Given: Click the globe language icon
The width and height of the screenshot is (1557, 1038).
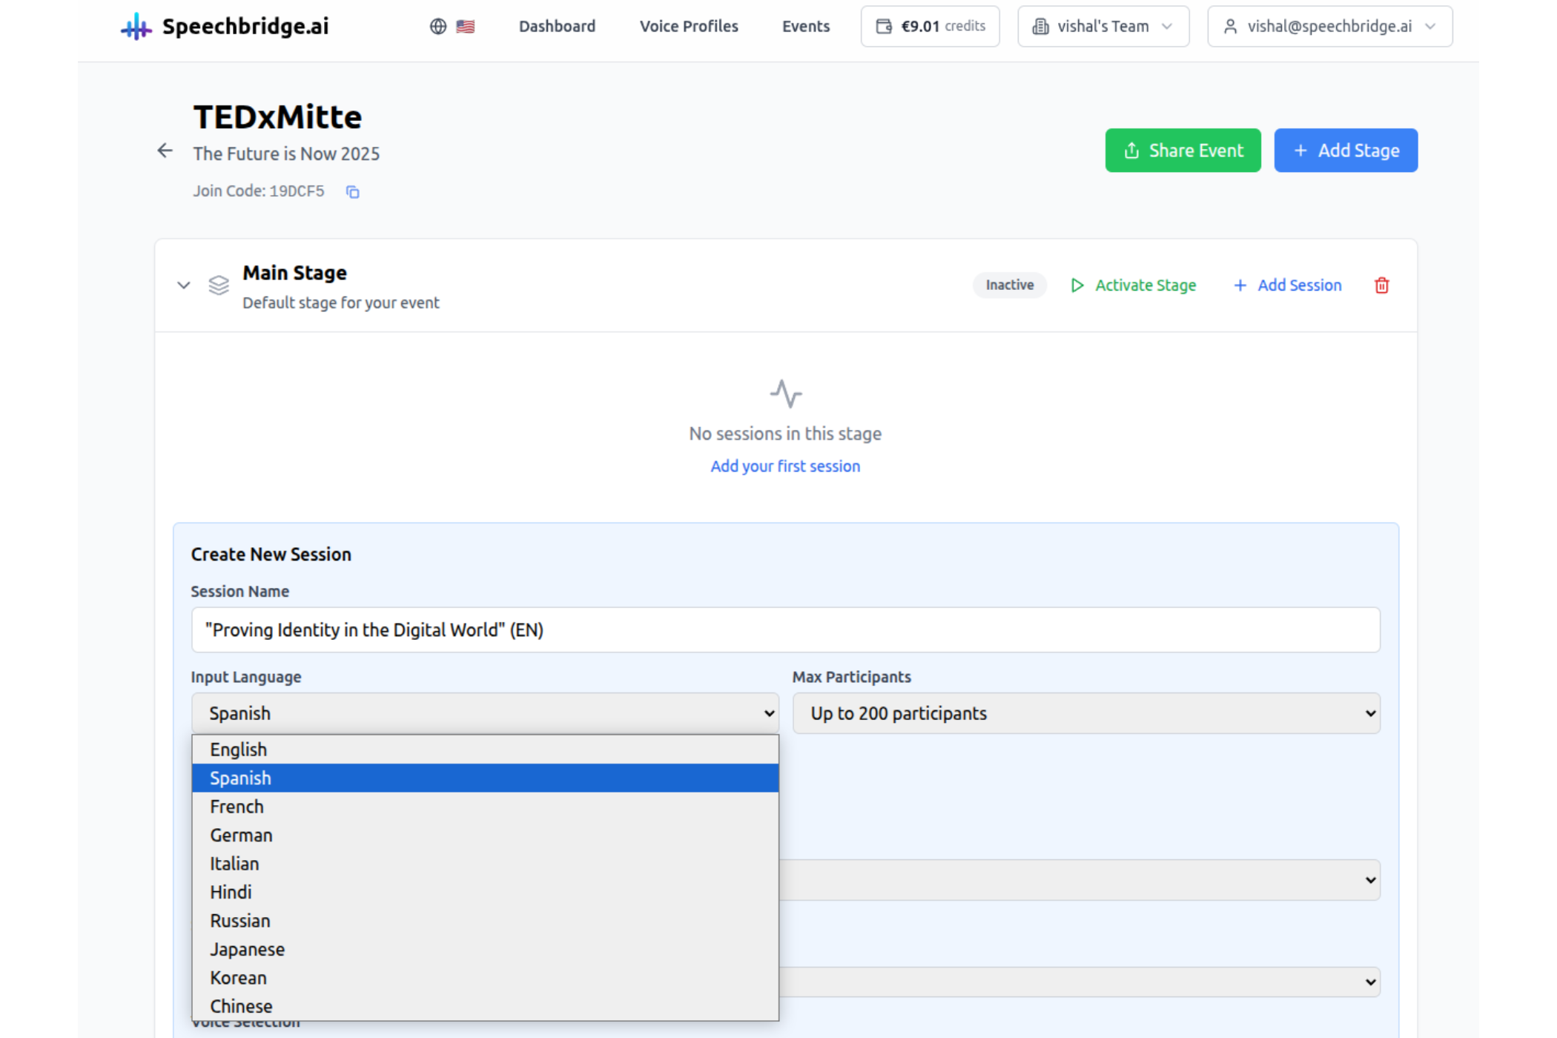Looking at the screenshot, I should click(x=438, y=27).
